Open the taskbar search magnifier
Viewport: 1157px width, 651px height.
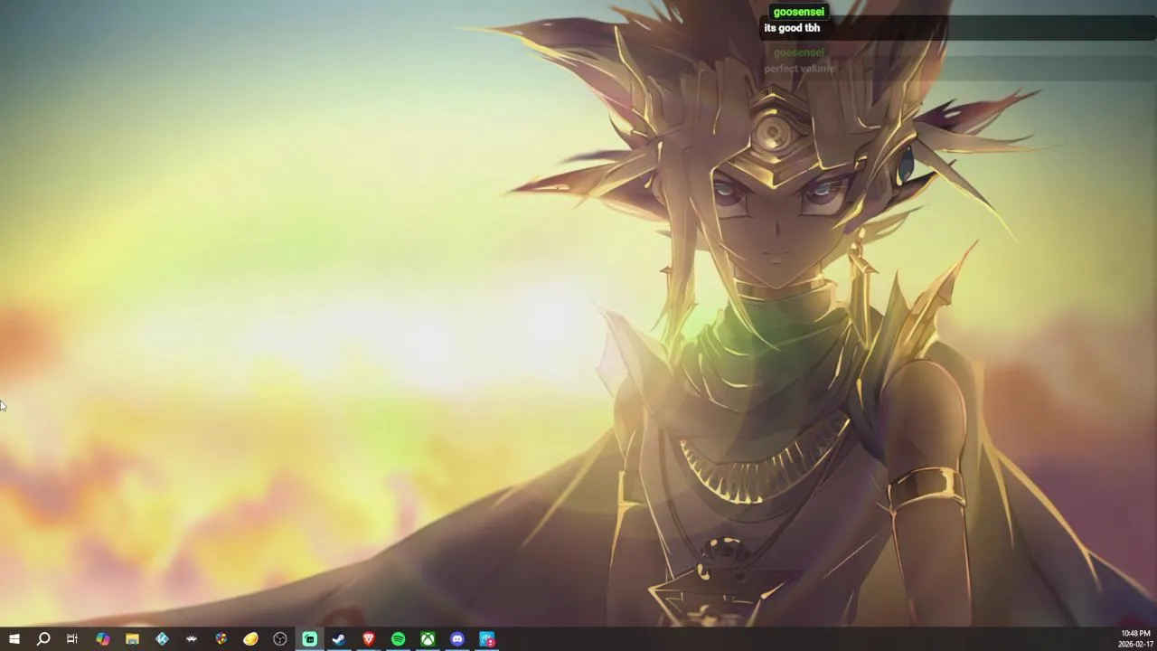(x=42, y=639)
